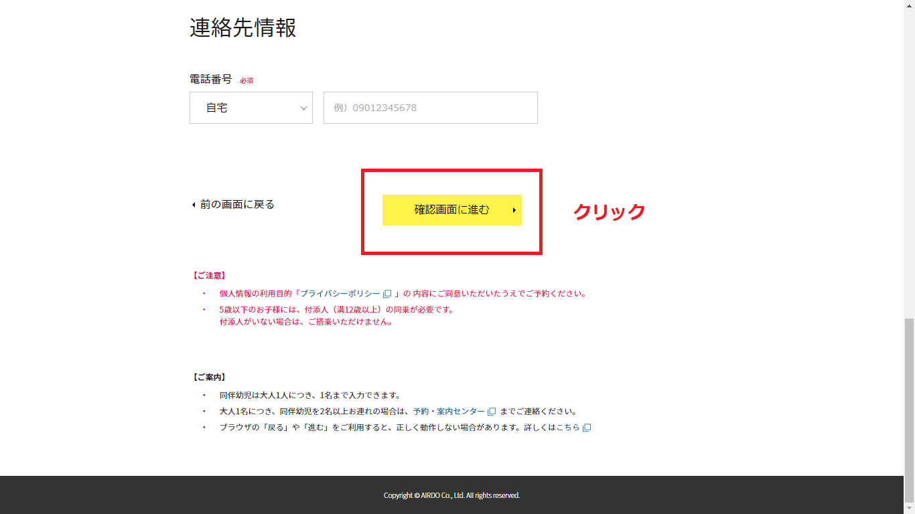Click the AIRDO copyright footer text
The width and height of the screenshot is (915, 514).
pos(451,495)
